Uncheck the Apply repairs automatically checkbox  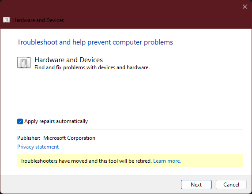(x=20, y=121)
